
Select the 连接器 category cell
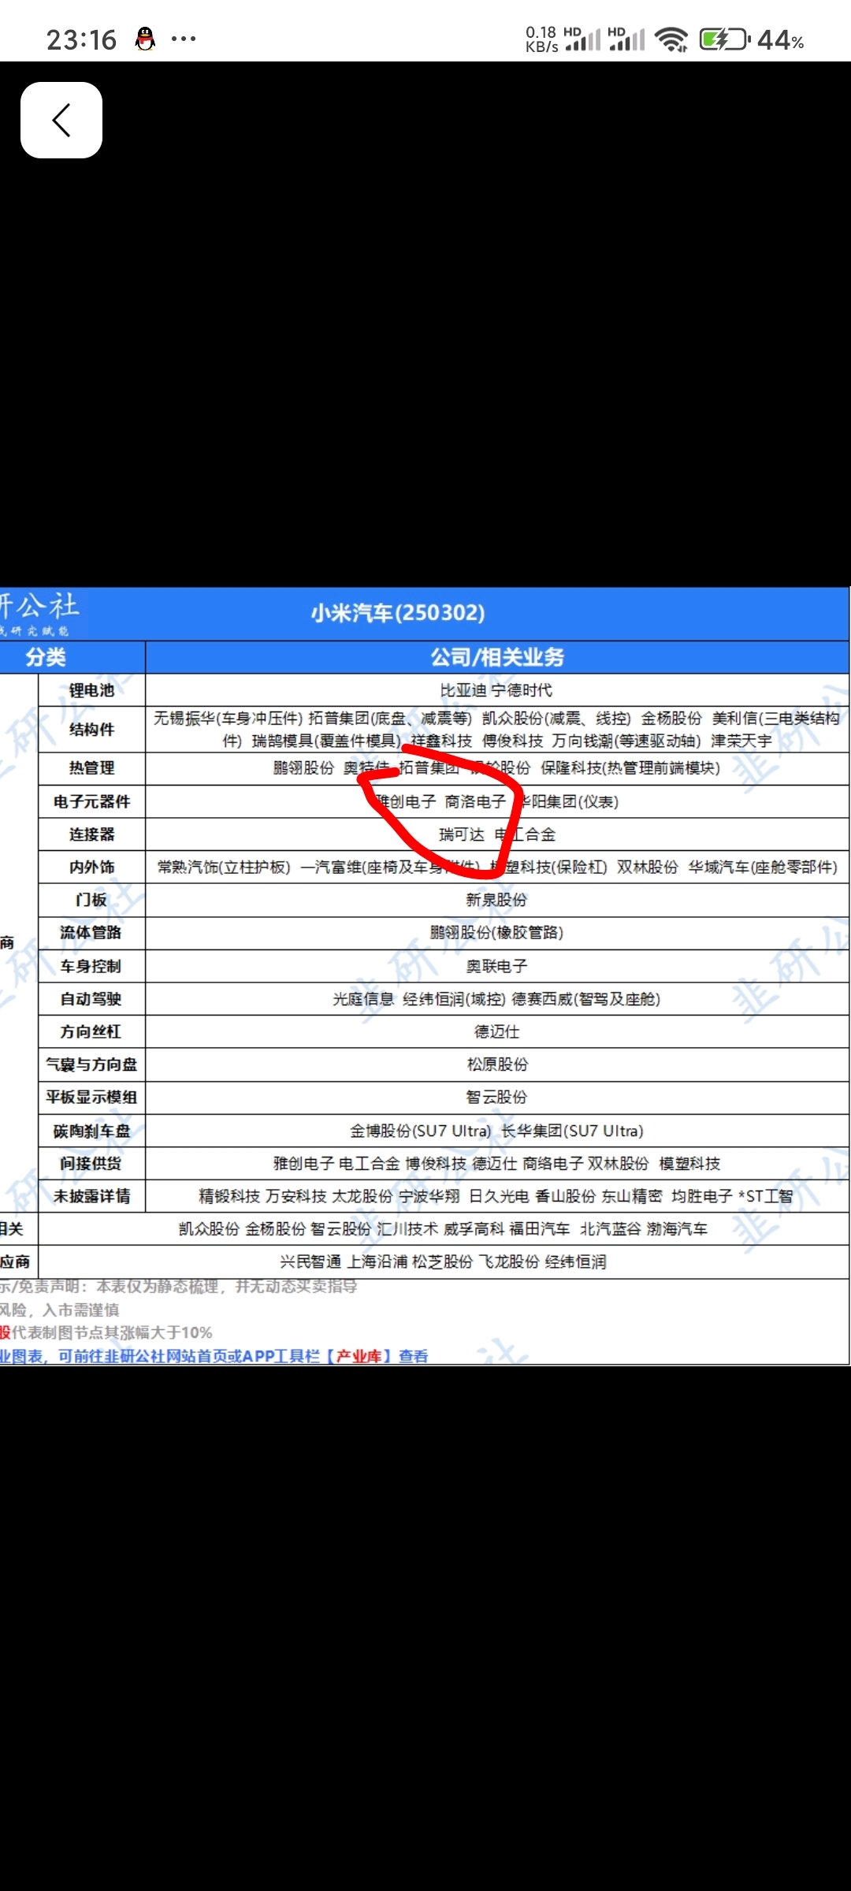coord(91,834)
